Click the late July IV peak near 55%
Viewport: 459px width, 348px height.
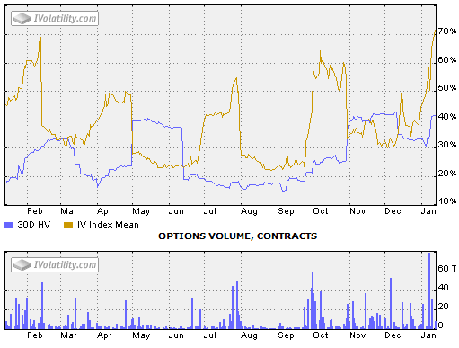point(236,78)
